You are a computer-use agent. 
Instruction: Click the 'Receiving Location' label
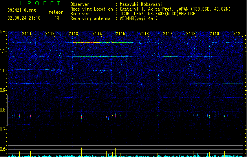91,9
